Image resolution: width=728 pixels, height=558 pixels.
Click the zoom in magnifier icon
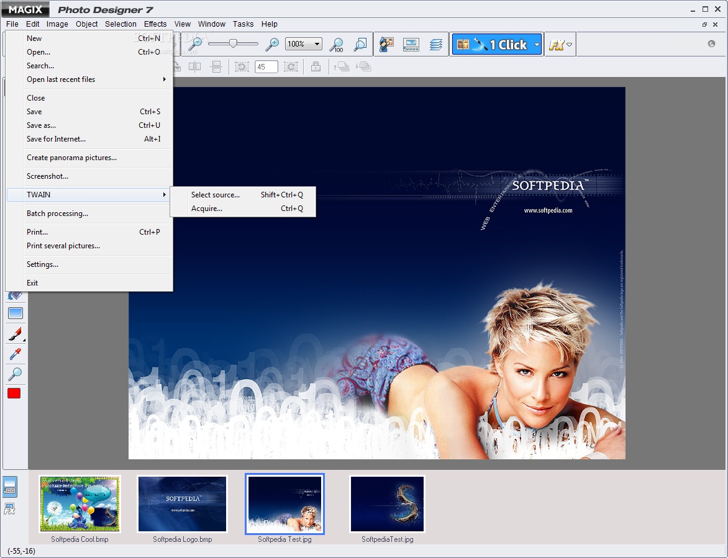[x=272, y=44]
